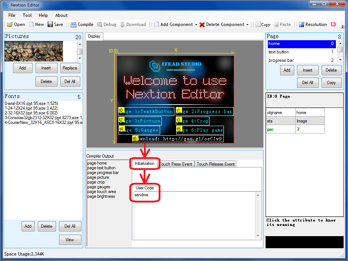Click Insert in Page panel
The image size is (348, 261).
pos(308,70)
